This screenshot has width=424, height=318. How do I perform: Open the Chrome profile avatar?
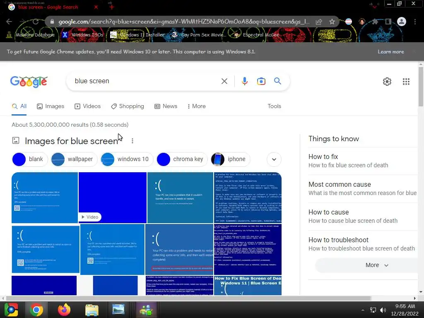[402, 22]
